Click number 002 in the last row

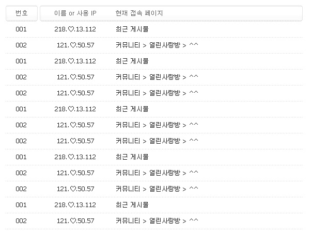21,221
